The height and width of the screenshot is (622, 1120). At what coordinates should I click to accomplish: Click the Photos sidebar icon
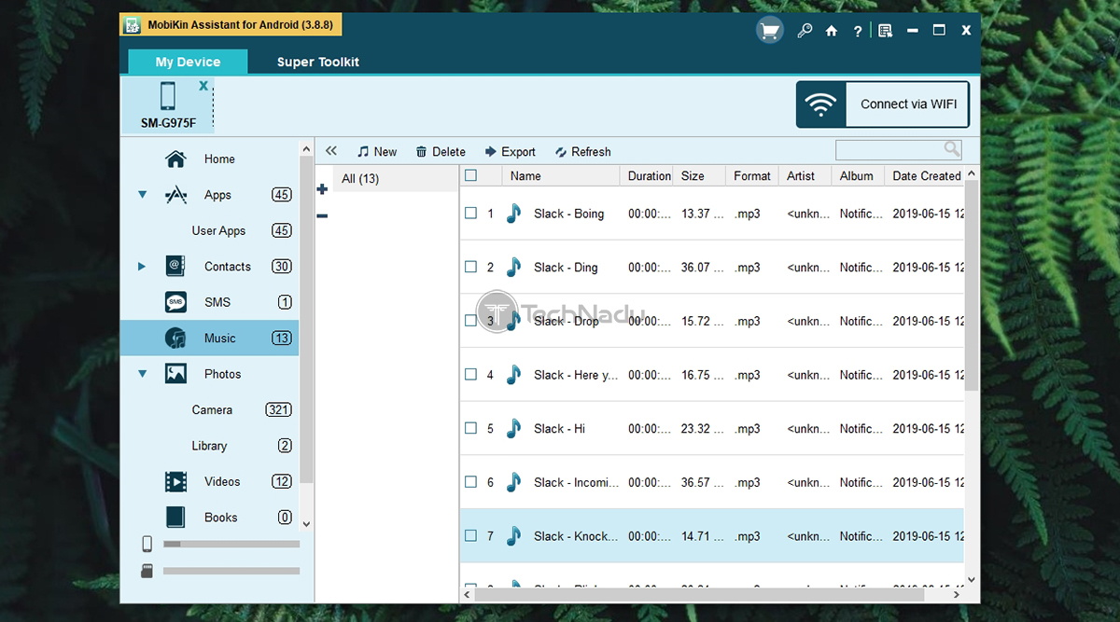pos(175,374)
